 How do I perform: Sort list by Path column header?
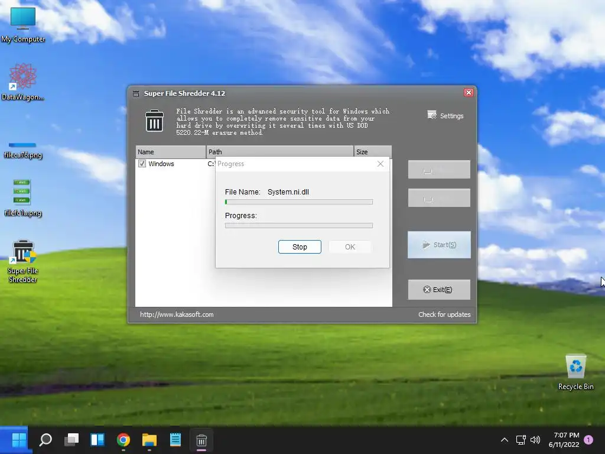point(279,152)
